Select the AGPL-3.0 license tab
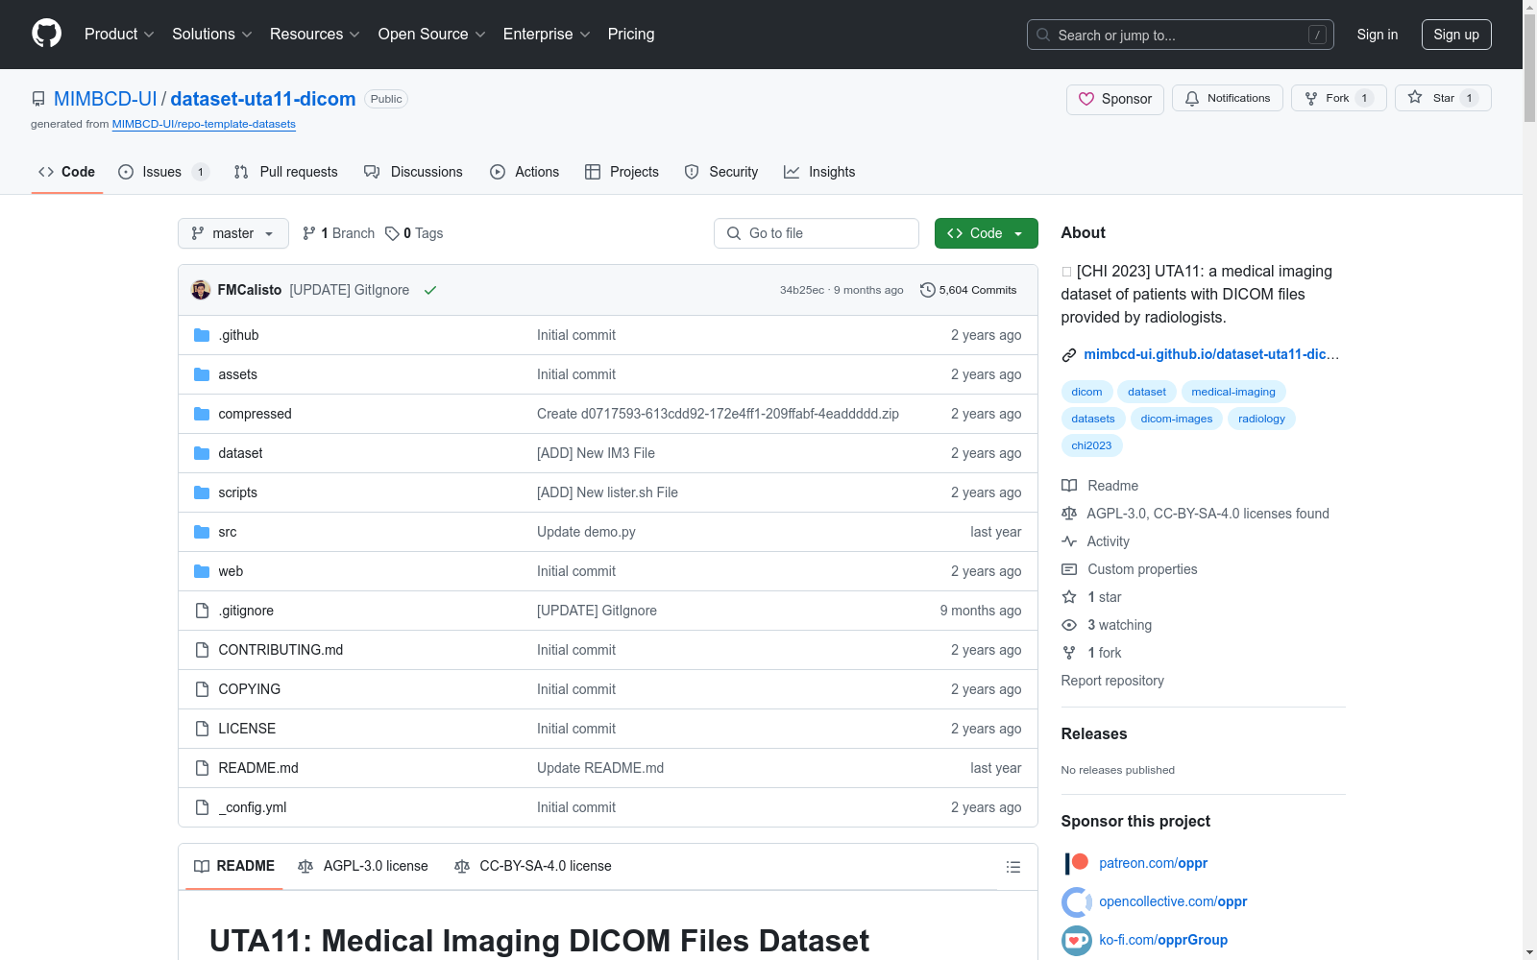 click(363, 866)
